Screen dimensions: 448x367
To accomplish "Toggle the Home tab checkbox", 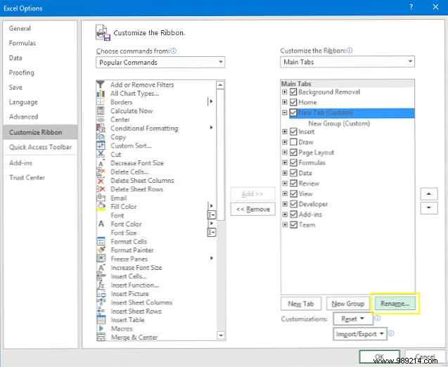I will click(293, 102).
